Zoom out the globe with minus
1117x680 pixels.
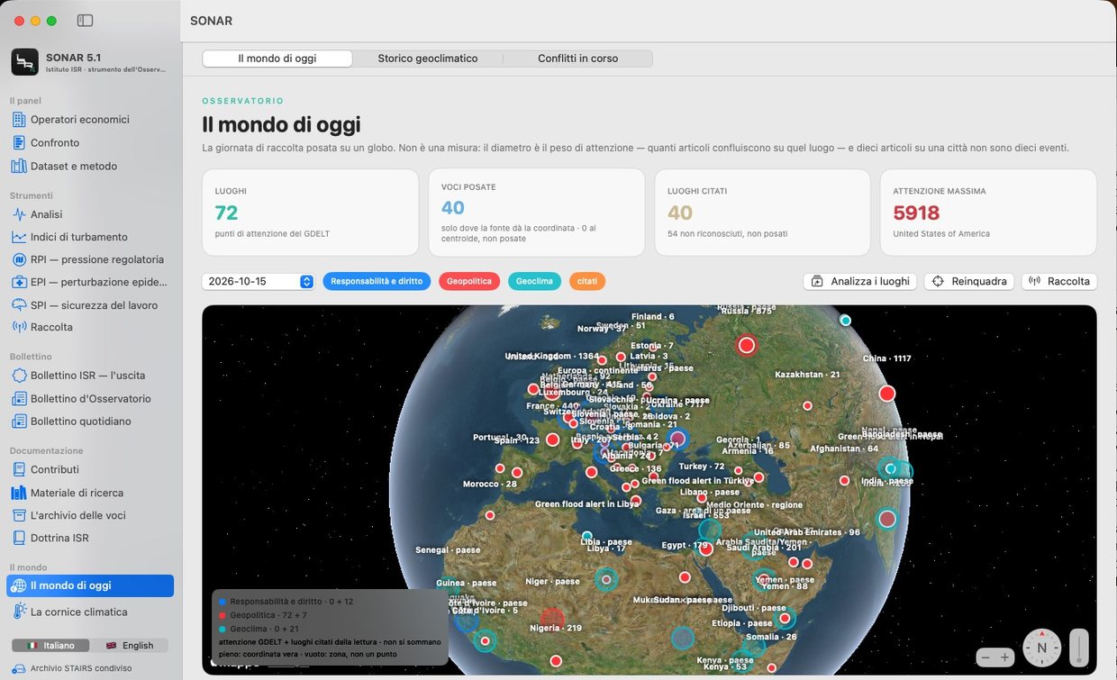click(986, 657)
